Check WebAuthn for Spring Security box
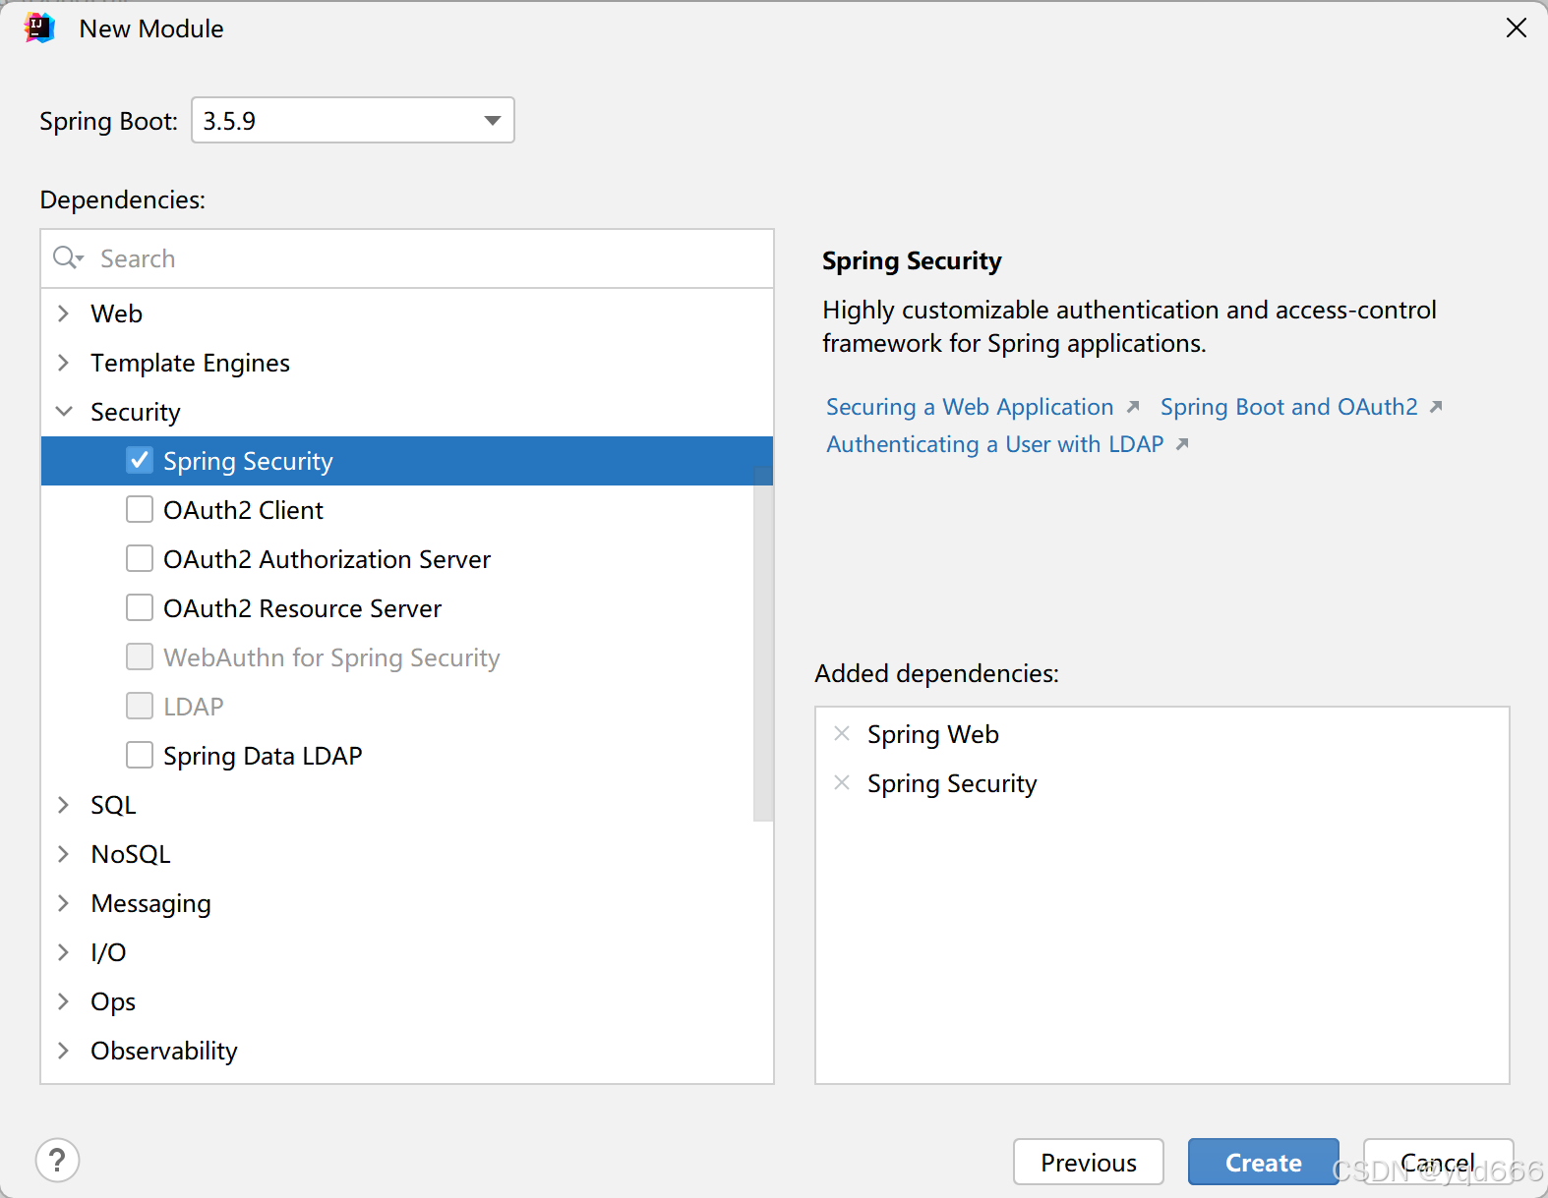The image size is (1548, 1198). tap(140, 656)
